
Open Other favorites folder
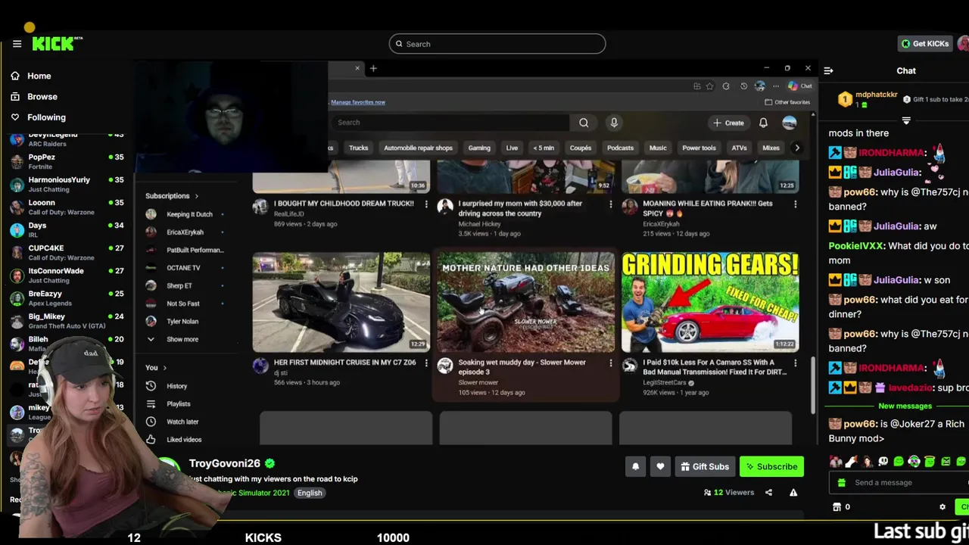787,102
